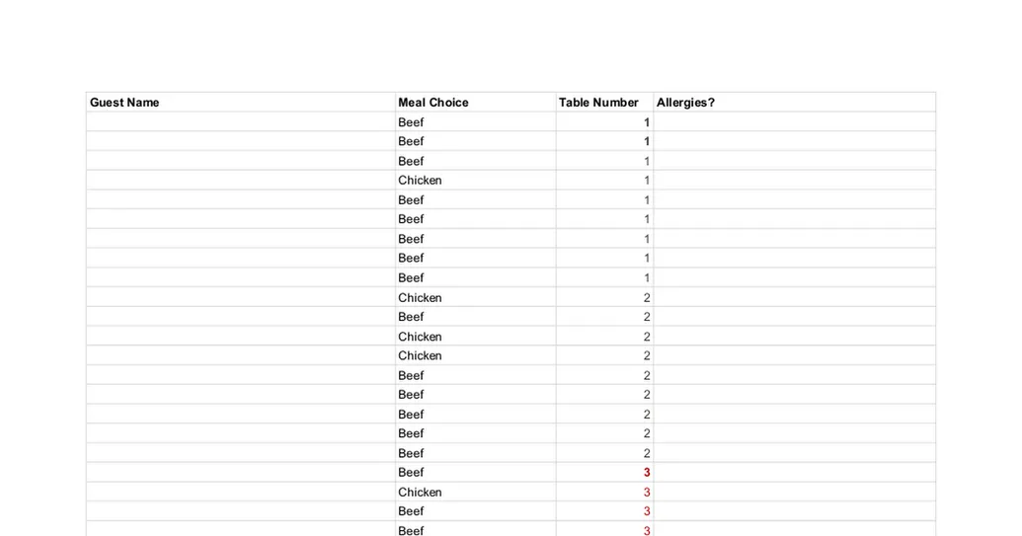
Task: Click the table number beside table-3 Chicken
Action: [x=603, y=493]
